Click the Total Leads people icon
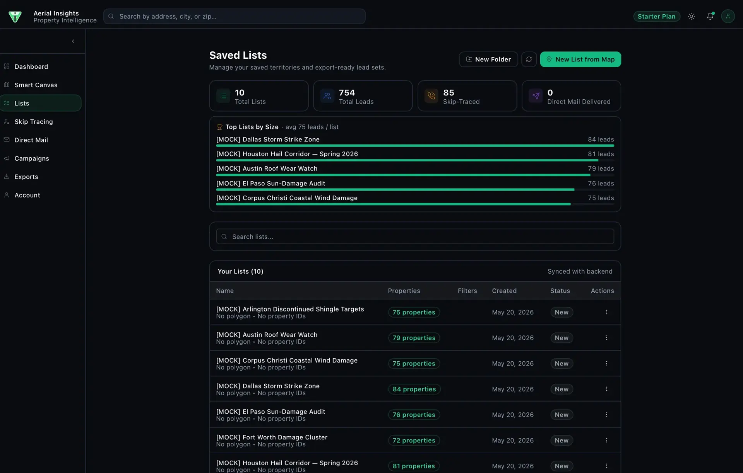Viewport: 743px width, 473px height. [327, 96]
